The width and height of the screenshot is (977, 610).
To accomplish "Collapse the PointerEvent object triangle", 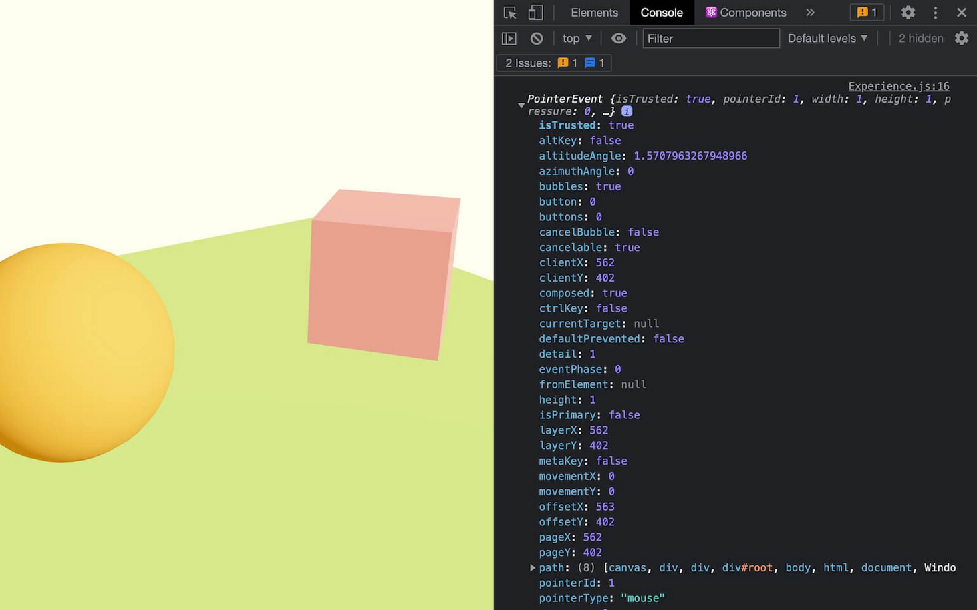I will [x=521, y=105].
